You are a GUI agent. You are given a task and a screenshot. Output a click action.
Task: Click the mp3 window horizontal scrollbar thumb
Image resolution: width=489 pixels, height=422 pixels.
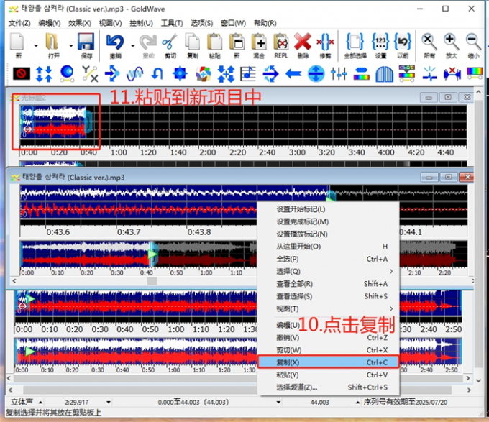coord(152,281)
